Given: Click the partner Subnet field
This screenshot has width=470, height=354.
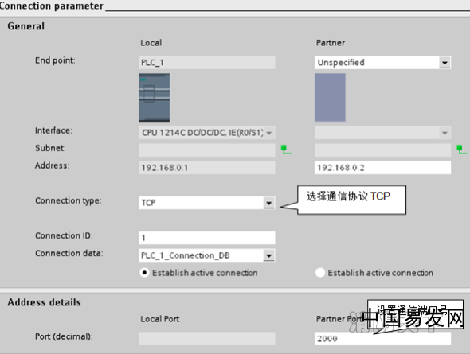Looking at the screenshot, I should click(x=383, y=150).
